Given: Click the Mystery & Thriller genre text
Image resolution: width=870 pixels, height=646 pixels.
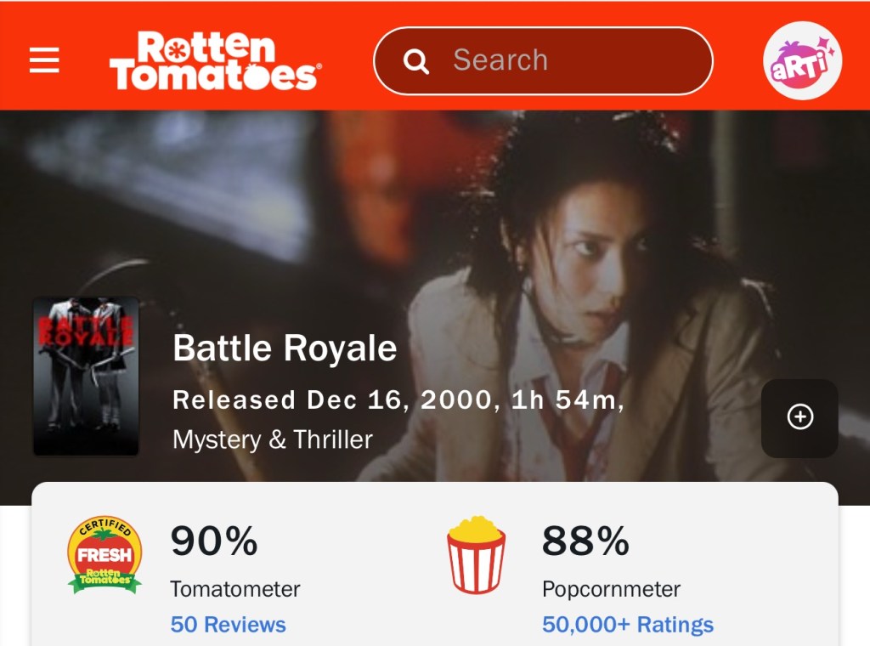Looking at the screenshot, I should 273,439.
